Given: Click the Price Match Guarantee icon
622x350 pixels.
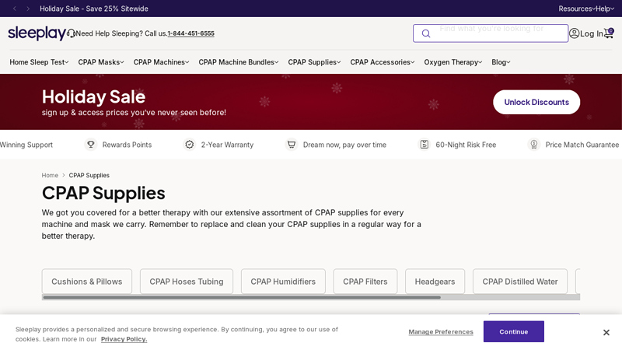Looking at the screenshot, I should (534, 145).
